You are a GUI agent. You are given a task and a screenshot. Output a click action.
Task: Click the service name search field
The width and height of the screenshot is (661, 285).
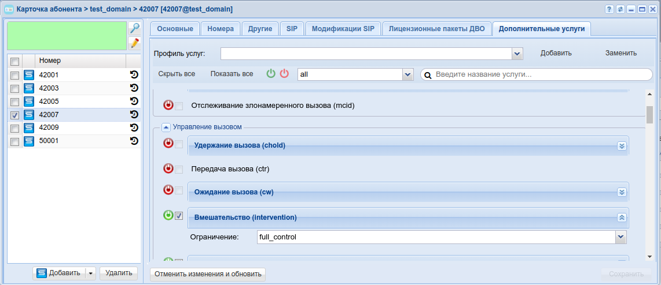point(541,74)
